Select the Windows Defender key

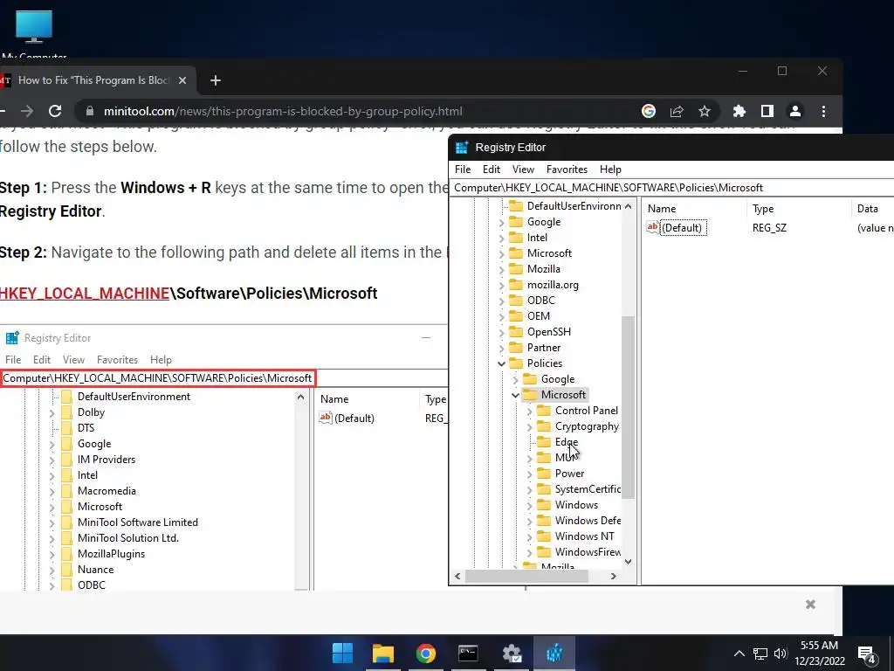(x=588, y=521)
